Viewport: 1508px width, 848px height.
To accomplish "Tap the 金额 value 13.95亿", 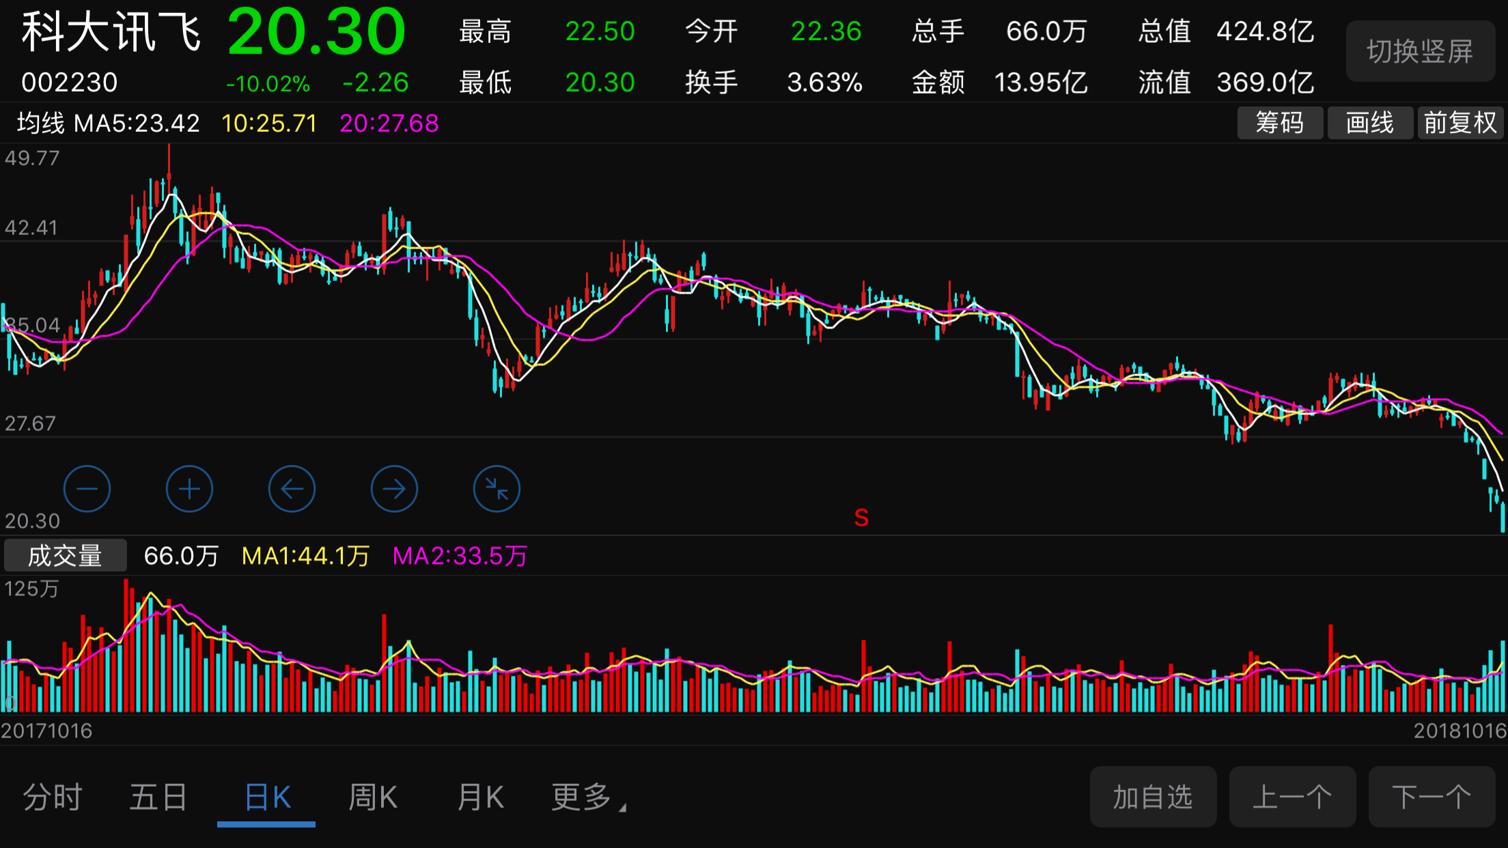I will pyautogui.click(x=1041, y=83).
